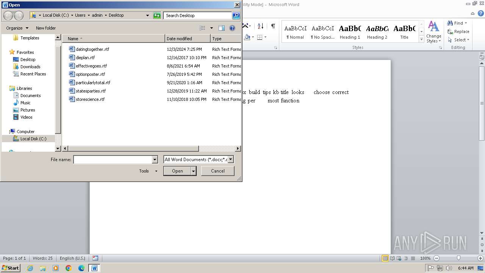Open Internet Explorer from taskbar
The height and width of the screenshot is (273, 485).
30,268
